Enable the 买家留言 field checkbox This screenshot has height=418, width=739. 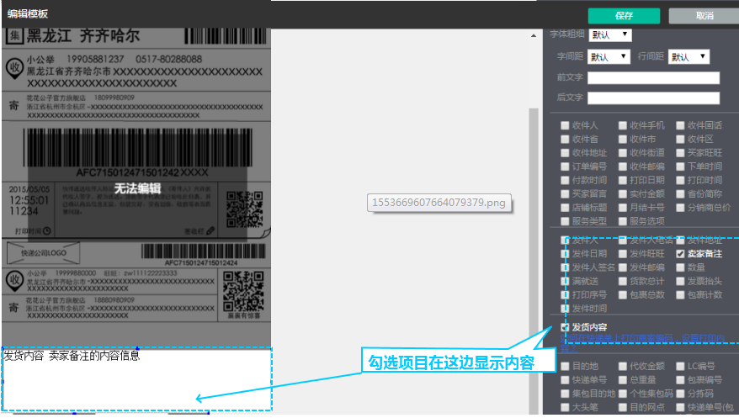(565, 194)
